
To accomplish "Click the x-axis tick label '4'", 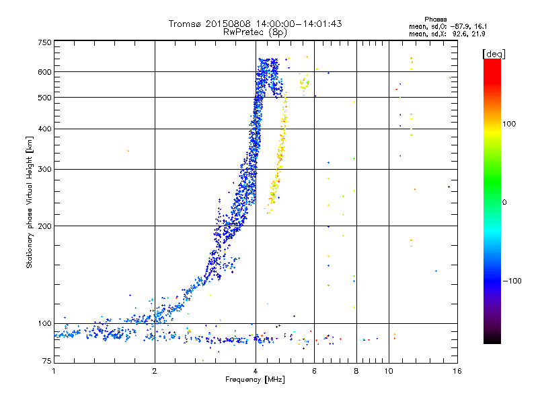I will click(256, 371).
